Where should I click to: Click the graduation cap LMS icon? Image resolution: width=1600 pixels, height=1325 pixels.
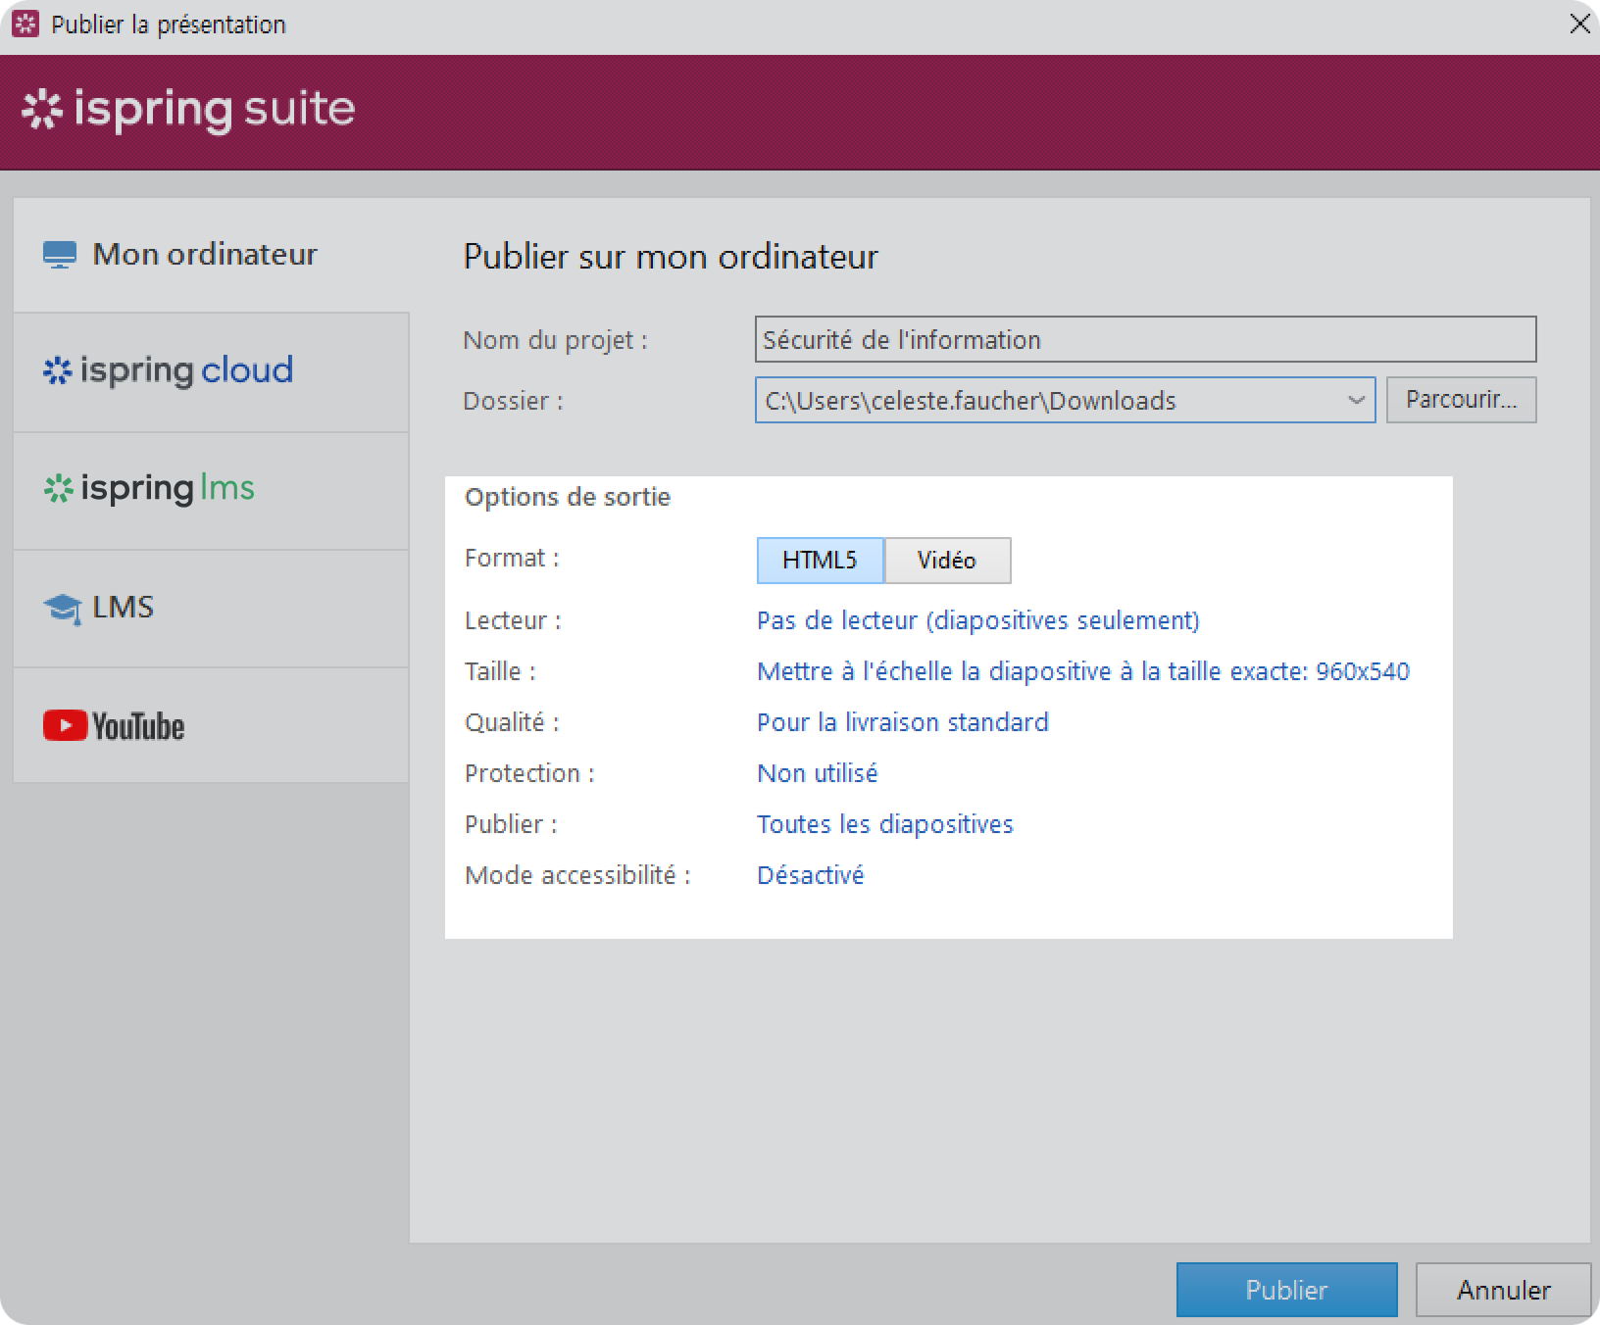62,609
